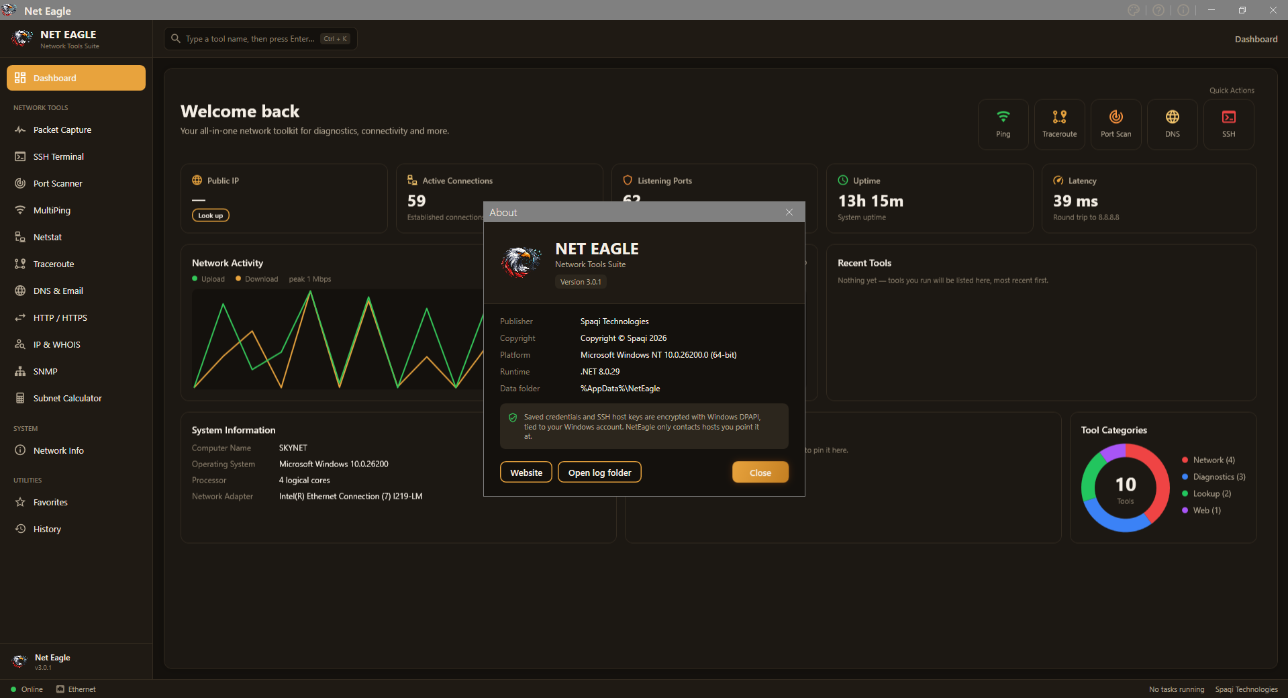Open Favorites in the sidebar
Screen dimensions: 1288x698
76,502
